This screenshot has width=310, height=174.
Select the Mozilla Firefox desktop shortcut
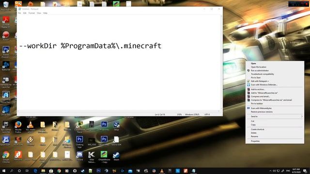[x=18, y=126]
